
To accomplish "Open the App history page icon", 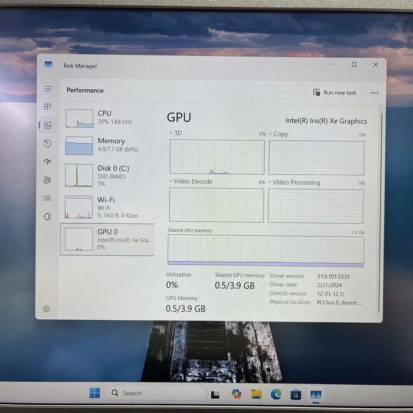I will [47, 143].
